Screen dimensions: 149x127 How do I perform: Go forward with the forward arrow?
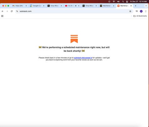click(x=7, y=11)
